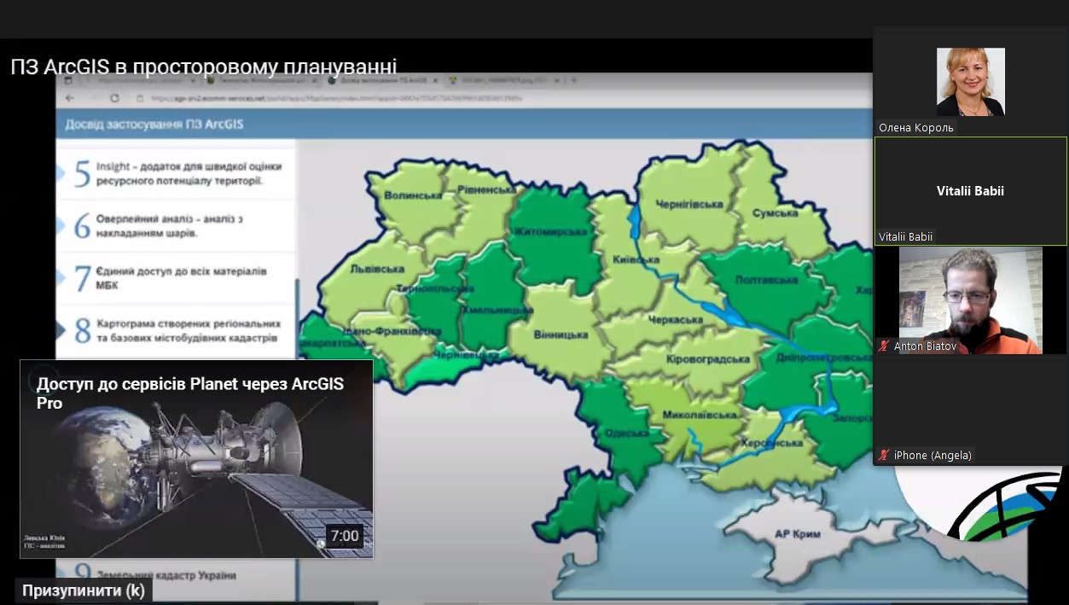Click the Одеська region on the map
Screen dimensions: 1069x605
[x=627, y=433]
